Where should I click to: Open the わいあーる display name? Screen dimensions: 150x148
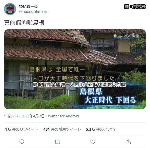click(x=28, y=6)
